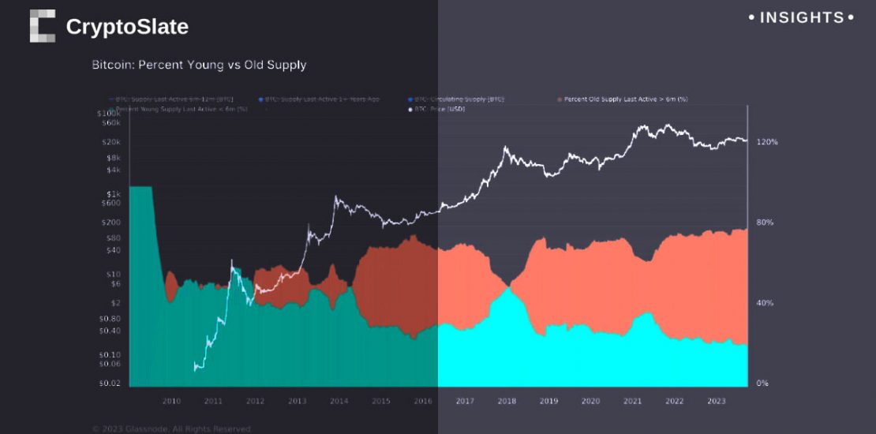This screenshot has height=434, width=876.
Task: Click the chart title 'Percent Young vs Old Supply'
Action: click(x=199, y=65)
